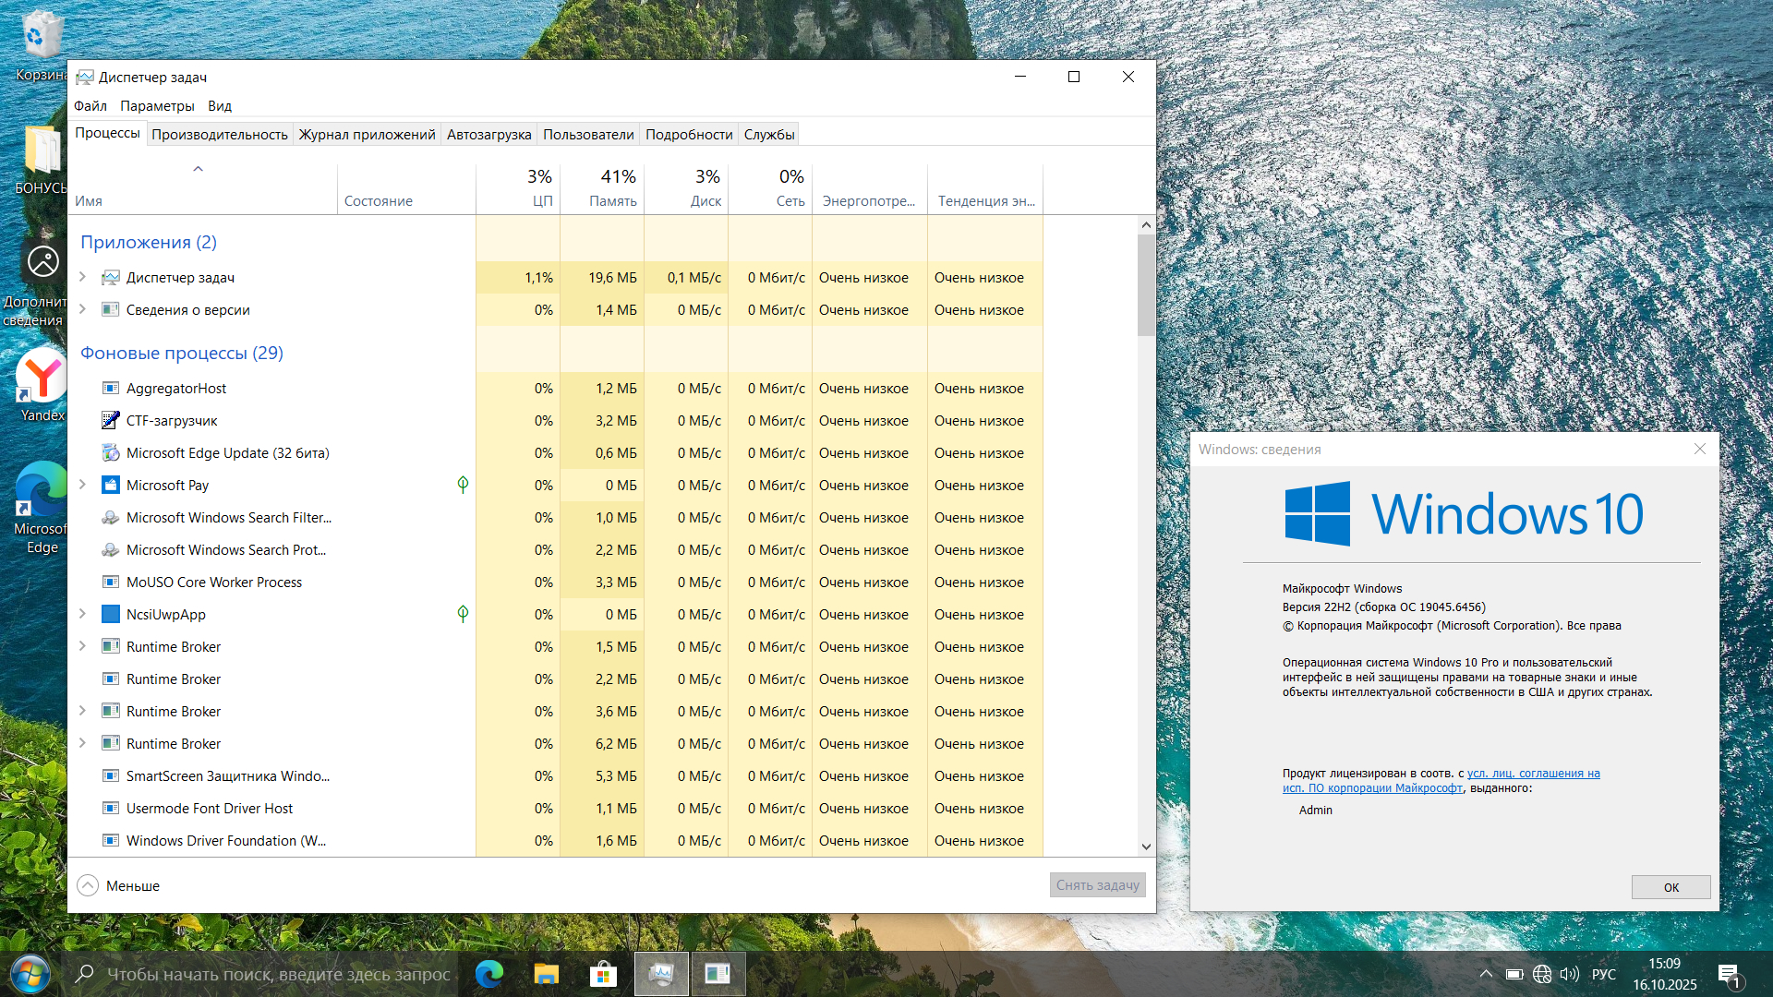The height and width of the screenshot is (997, 1773).
Task: Click the CTF-загрузчик process icon
Action: click(x=111, y=421)
